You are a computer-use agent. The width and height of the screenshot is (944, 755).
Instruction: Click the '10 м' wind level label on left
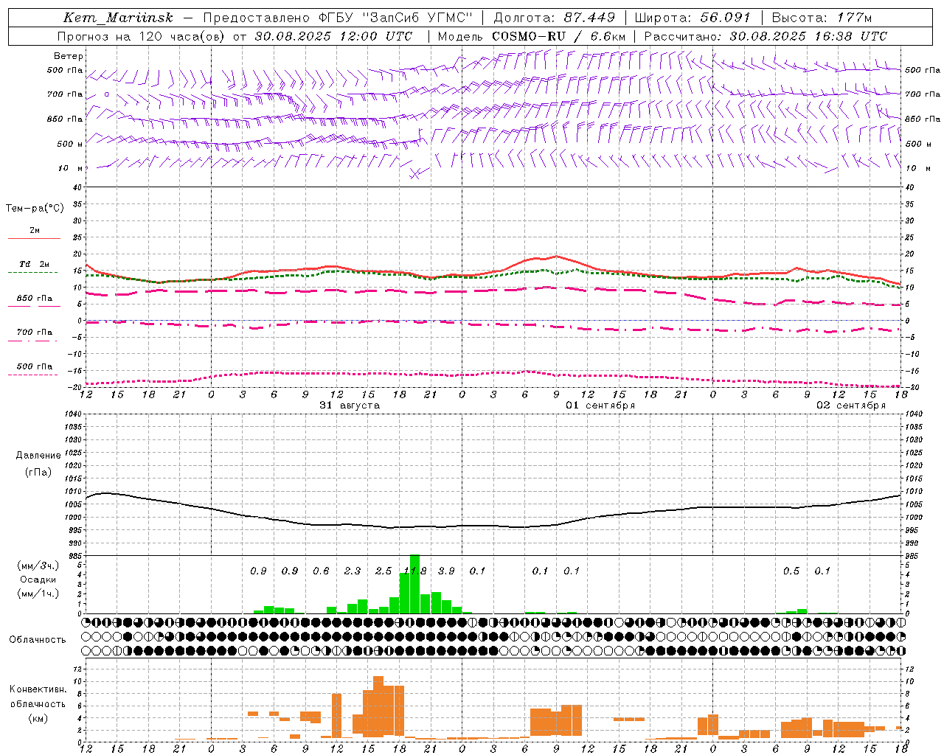[x=71, y=168]
